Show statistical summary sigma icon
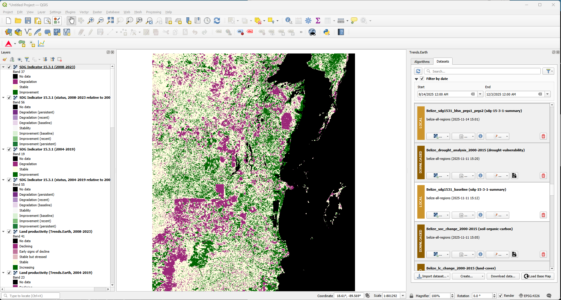This screenshot has width=561, height=300. (x=318, y=21)
